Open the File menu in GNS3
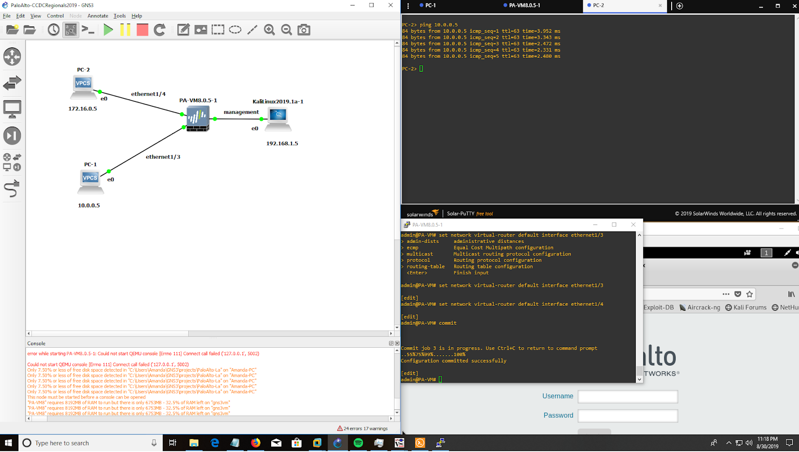Screen dimensions: 799x452 pyautogui.click(x=6, y=16)
